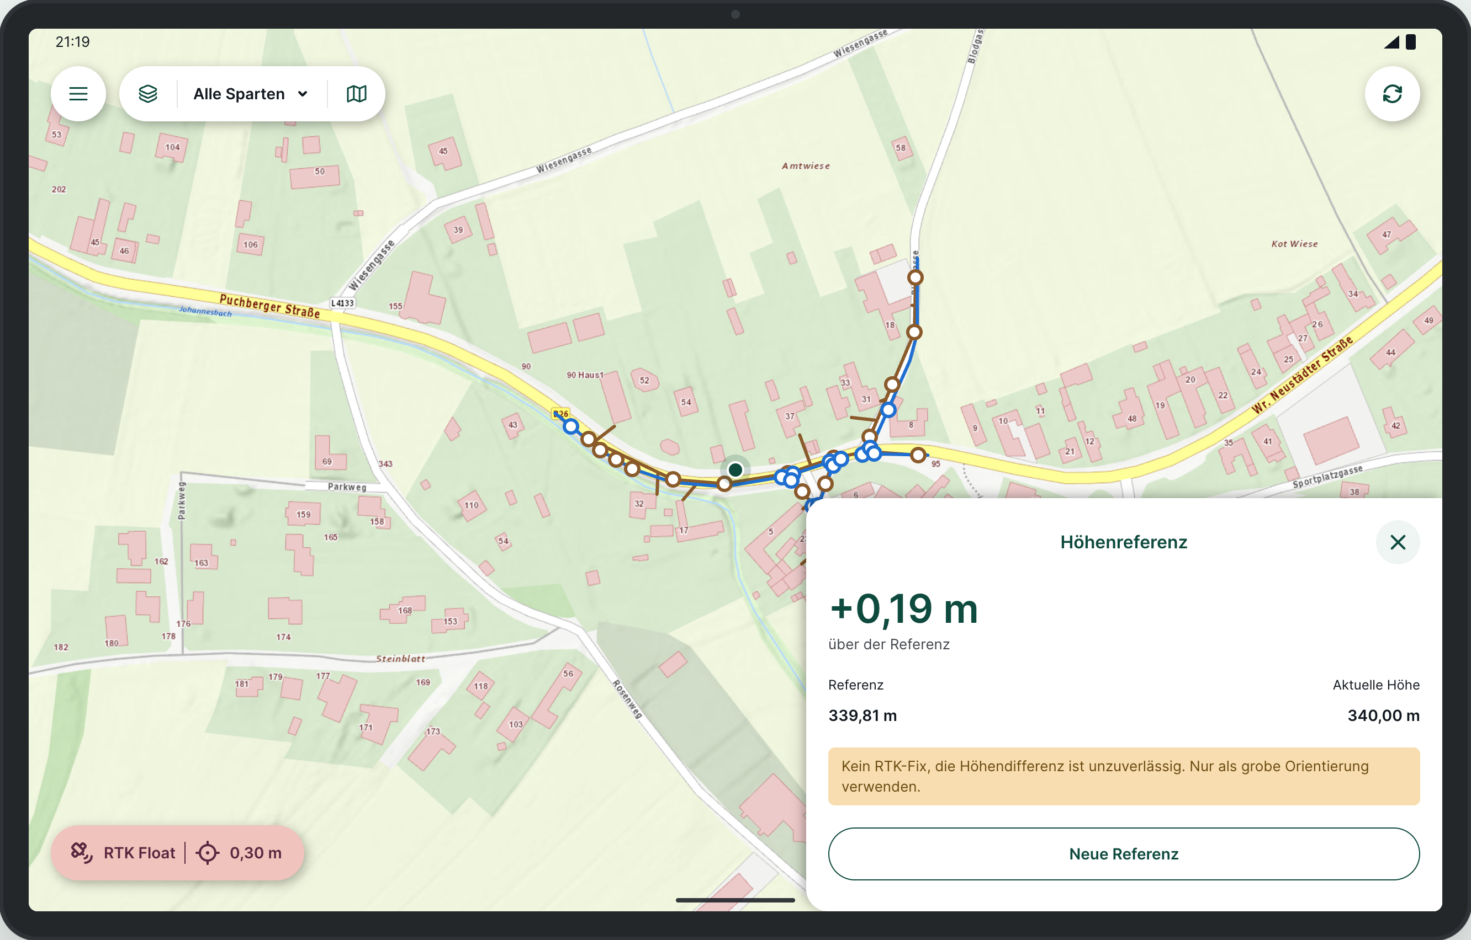Image resolution: width=1471 pixels, height=940 pixels.
Task: Tap the Amtwiese field label
Action: click(806, 166)
